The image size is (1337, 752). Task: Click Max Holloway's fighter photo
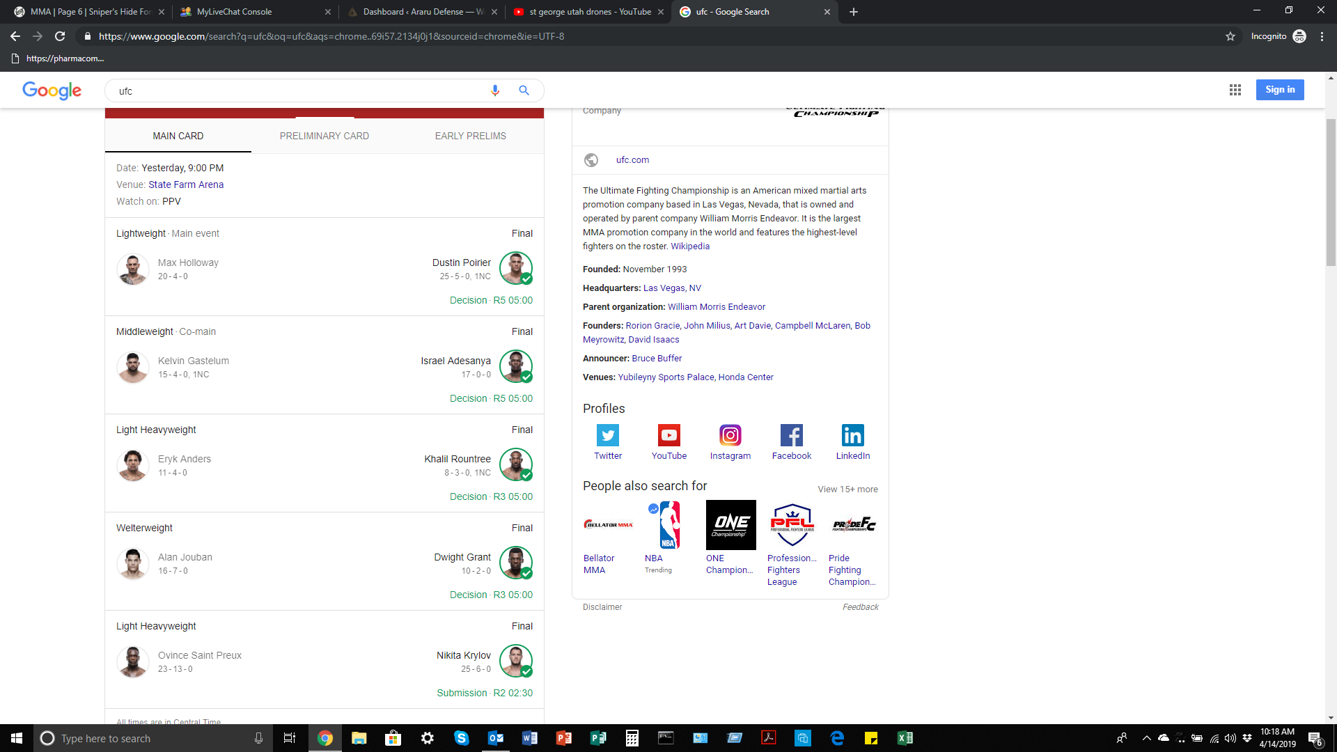[133, 269]
